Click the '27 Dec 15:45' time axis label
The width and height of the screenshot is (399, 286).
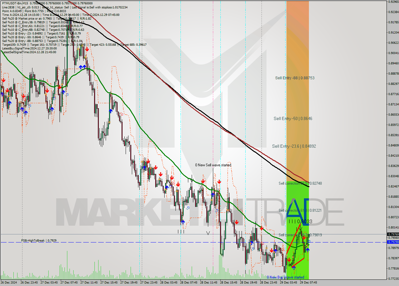click(109, 283)
